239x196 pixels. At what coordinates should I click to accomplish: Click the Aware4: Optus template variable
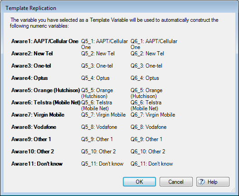pos(29,78)
